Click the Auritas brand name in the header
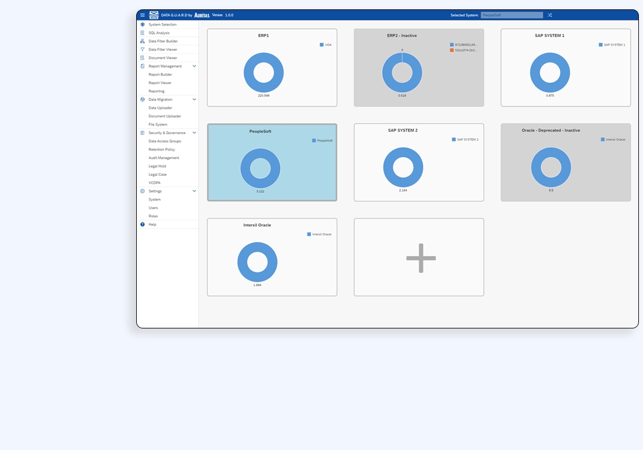The height and width of the screenshot is (450, 643). pos(202,15)
